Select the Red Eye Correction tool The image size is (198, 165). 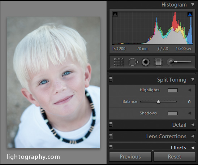(146, 62)
